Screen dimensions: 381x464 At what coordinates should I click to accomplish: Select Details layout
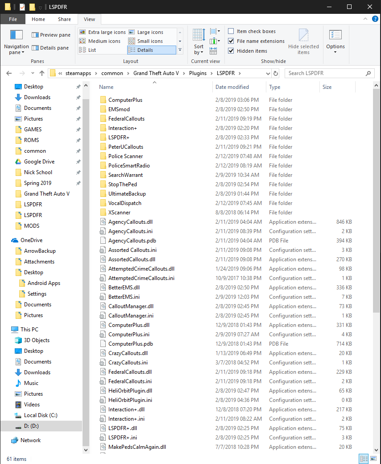[151, 50]
